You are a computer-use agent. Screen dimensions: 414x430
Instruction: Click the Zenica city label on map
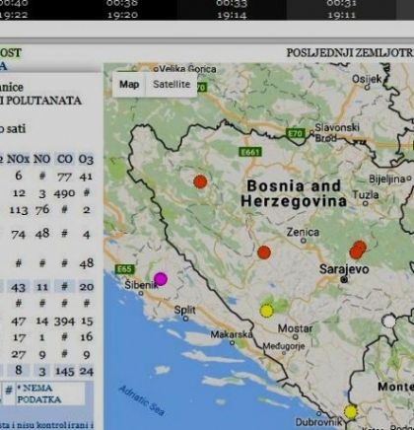303,232
